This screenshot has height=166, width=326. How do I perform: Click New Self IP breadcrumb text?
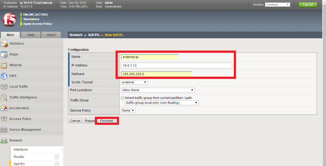(x=115, y=35)
